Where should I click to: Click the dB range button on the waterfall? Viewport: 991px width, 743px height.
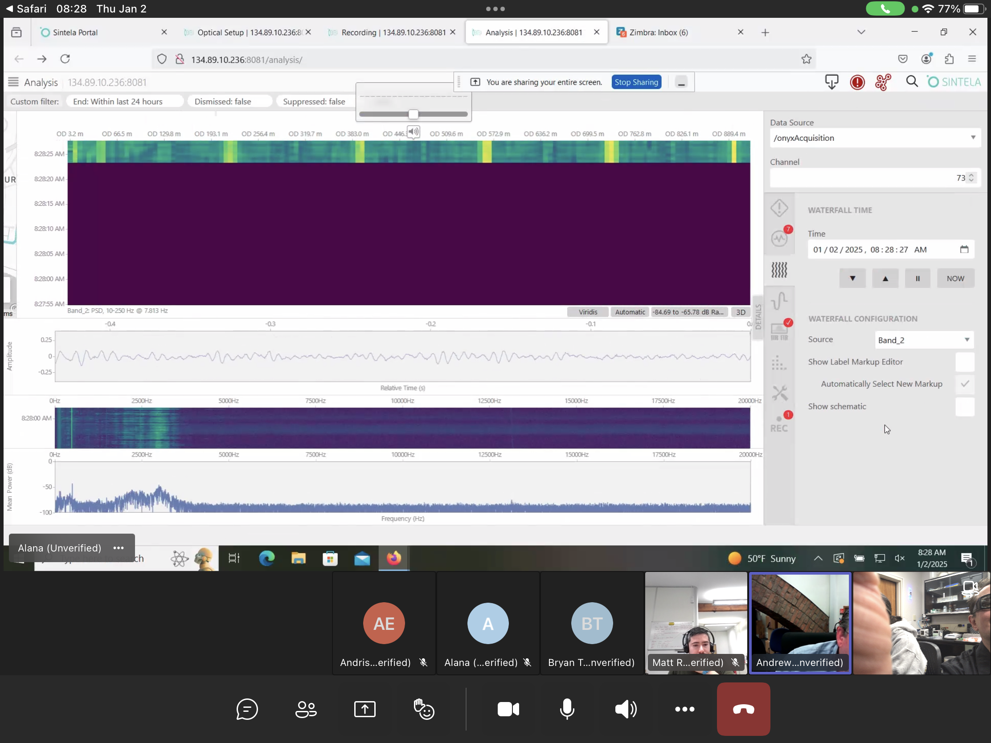coord(689,312)
